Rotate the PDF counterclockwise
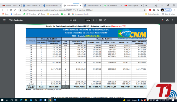Viewport: 177px width, 102px height. (x=105, y=20)
